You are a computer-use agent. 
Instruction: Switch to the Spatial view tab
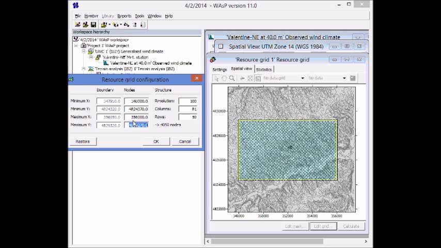coord(241,69)
